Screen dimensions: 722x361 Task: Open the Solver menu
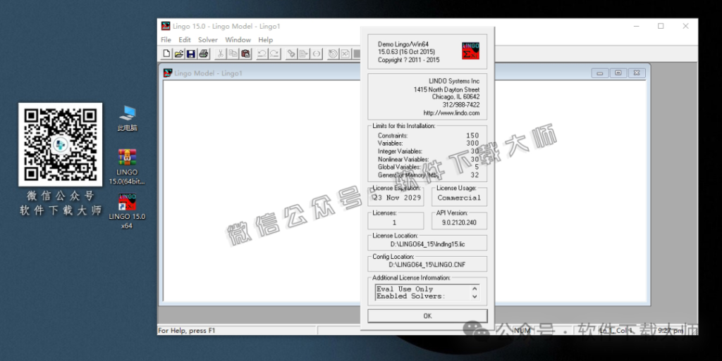[208, 40]
